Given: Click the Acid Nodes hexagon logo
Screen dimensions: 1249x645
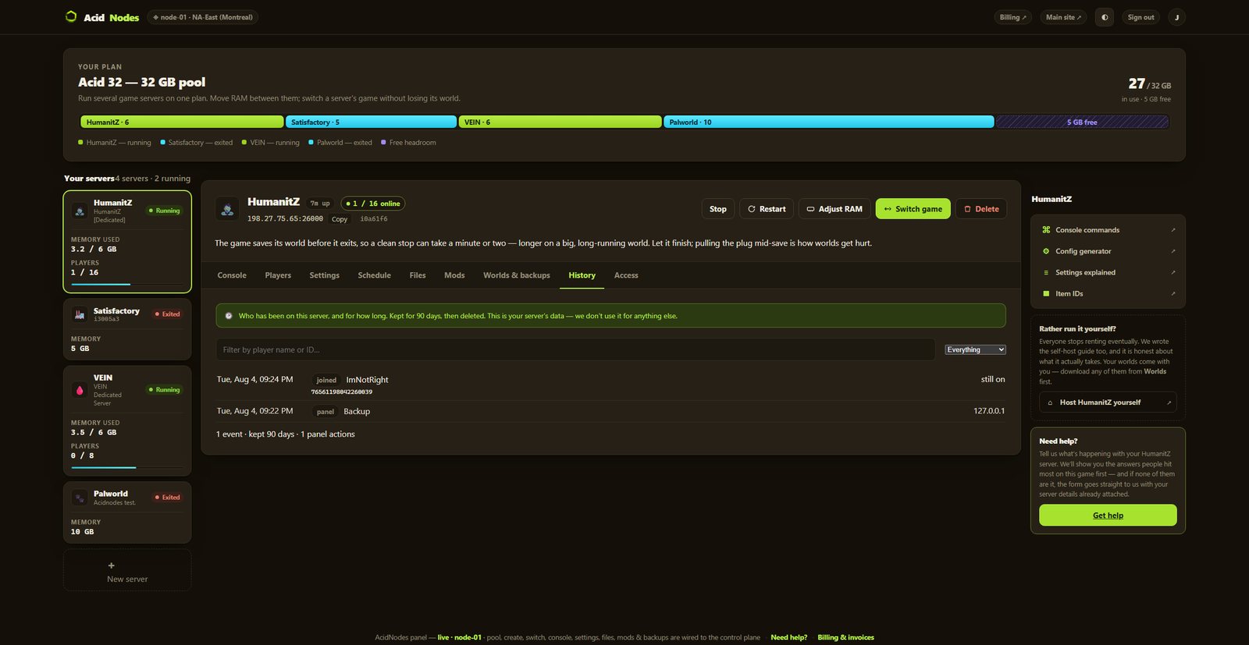Looking at the screenshot, I should 71,16.
